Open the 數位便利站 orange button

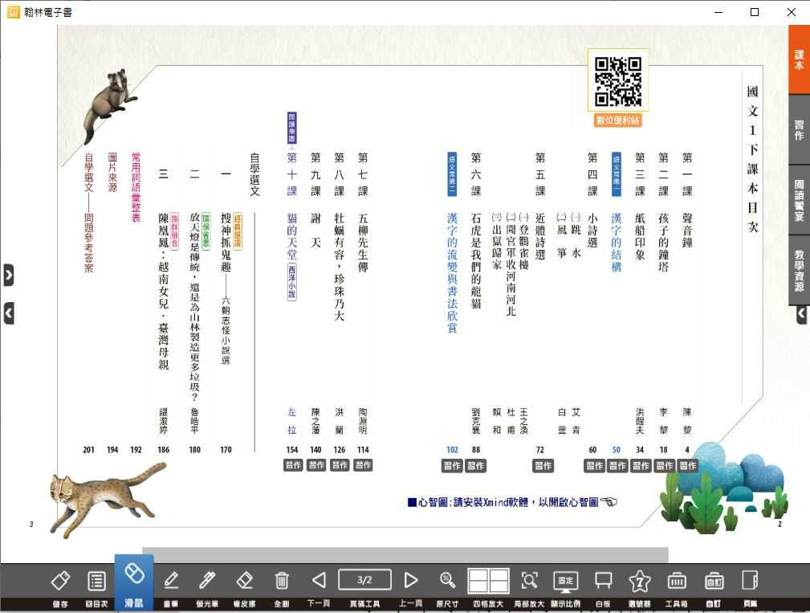pyautogui.click(x=618, y=121)
